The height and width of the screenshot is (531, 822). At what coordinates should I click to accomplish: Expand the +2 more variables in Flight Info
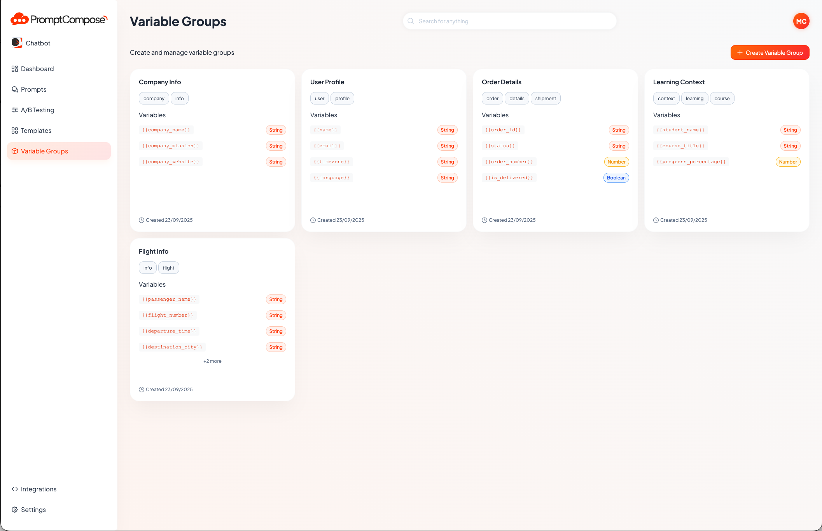pos(212,361)
